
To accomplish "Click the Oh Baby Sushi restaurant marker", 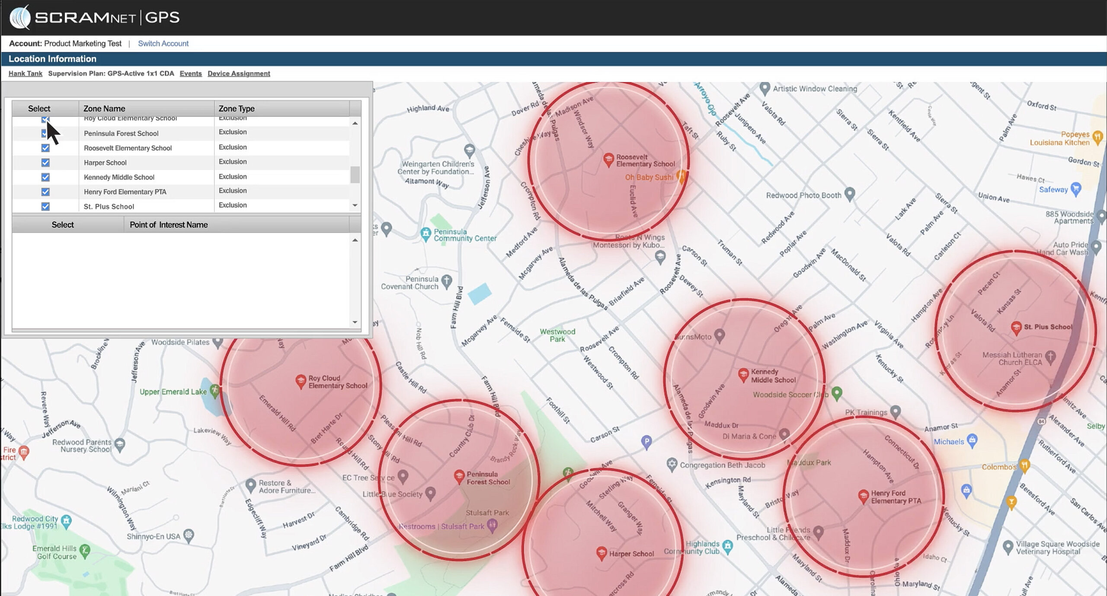I will 681,177.
